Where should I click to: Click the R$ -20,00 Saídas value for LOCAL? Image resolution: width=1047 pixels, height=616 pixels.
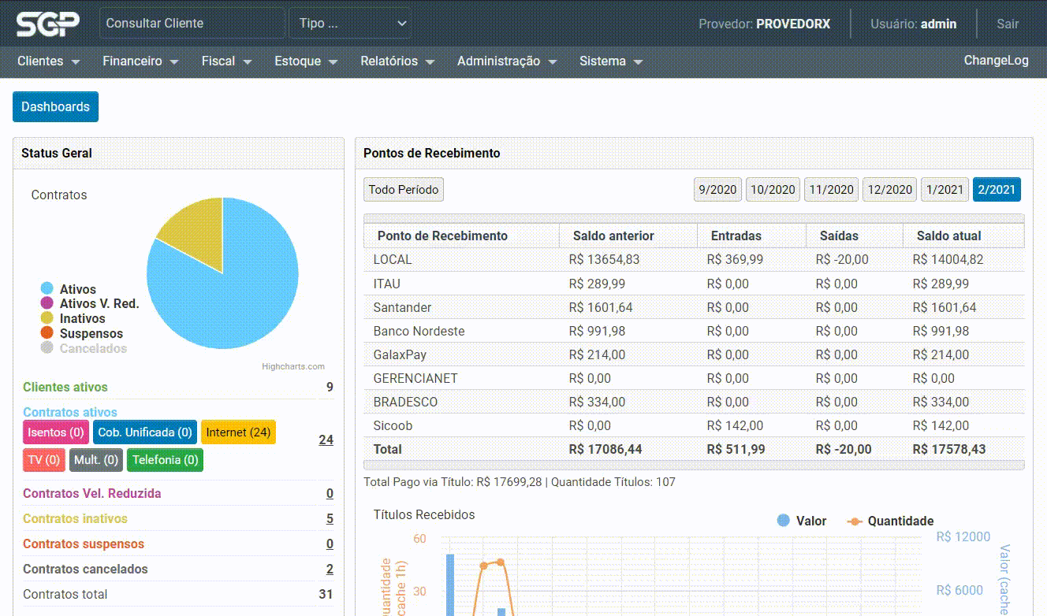[x=841, y=259]
